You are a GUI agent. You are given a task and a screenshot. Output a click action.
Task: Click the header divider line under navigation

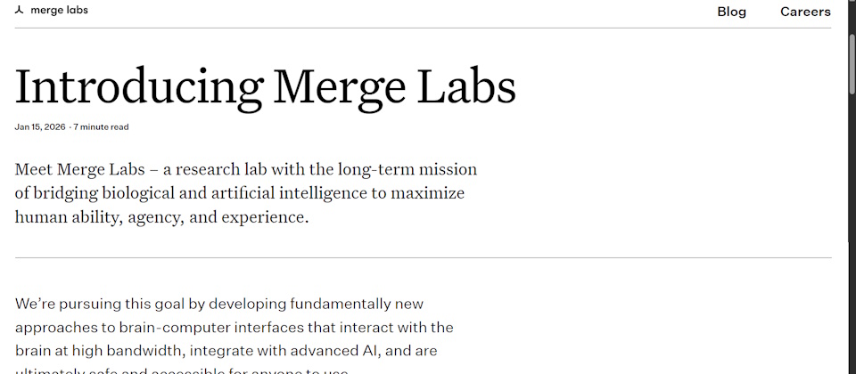(423, 28)
